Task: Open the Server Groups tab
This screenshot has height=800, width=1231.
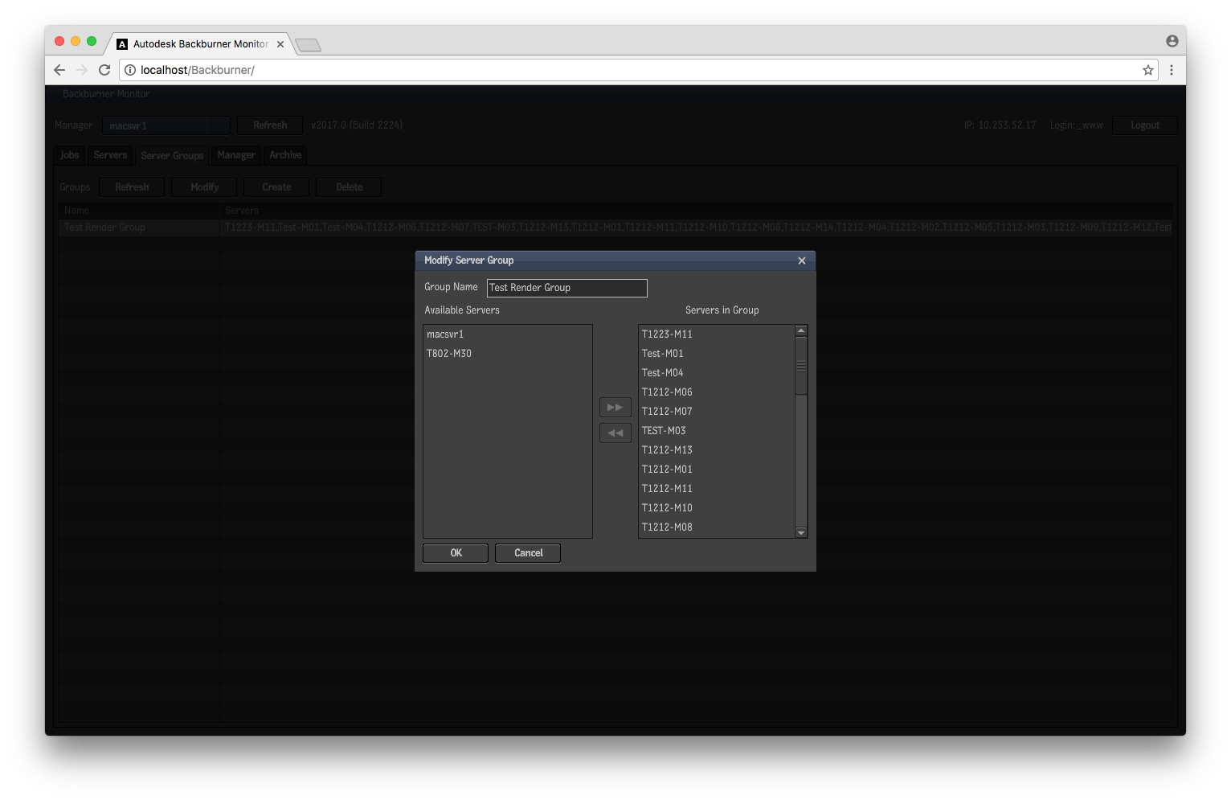Action: [172, 156]
